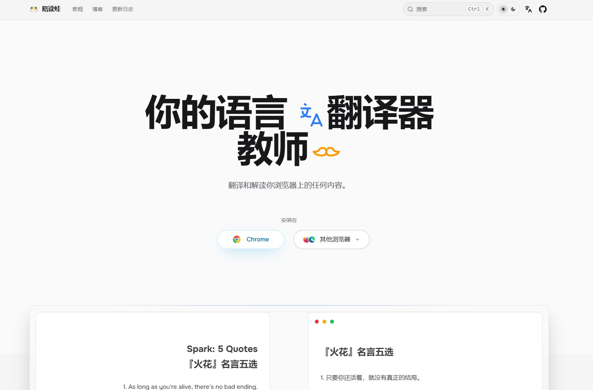Click the 'Spark: 5 Quotes' heading
The image size is (593, 390).
(x=222, y=349)
